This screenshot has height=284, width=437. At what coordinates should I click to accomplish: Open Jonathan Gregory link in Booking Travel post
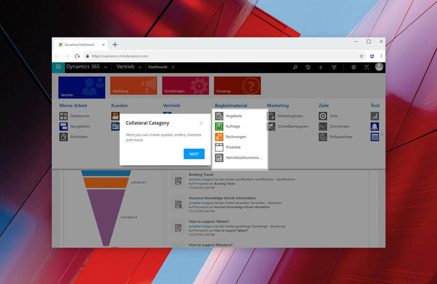click(201, 179)
